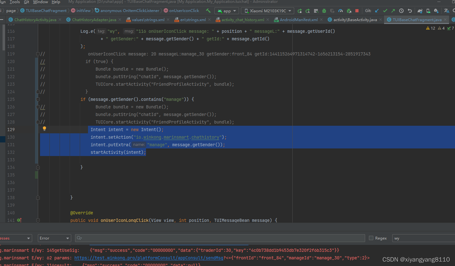Image resolution: width=455 pixels, height=266 pixels.
Task: Open the Git menu
Action: click(x=26, y=2)
